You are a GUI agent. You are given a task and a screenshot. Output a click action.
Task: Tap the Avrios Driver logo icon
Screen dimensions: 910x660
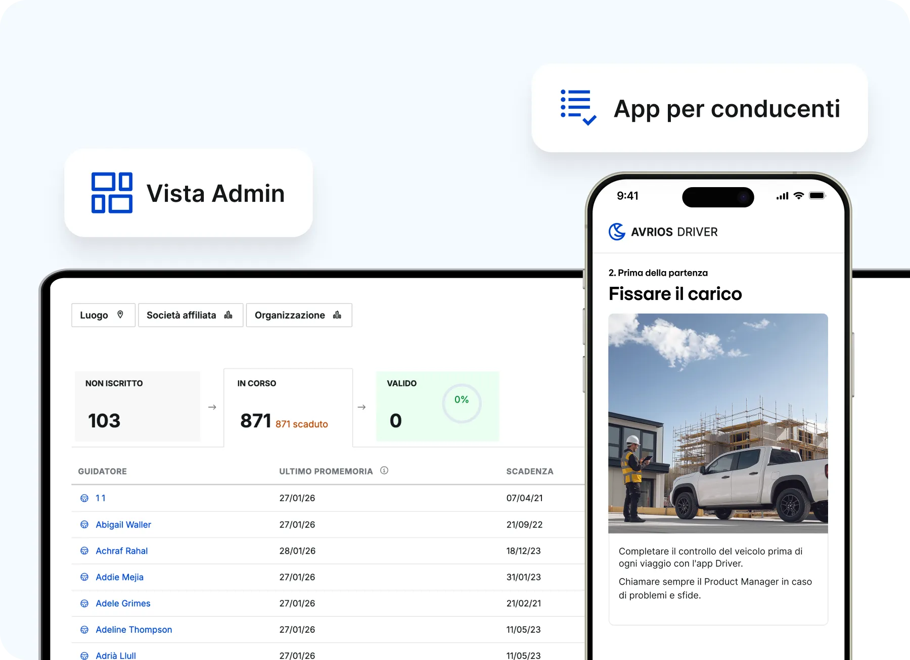pos(617,232)
